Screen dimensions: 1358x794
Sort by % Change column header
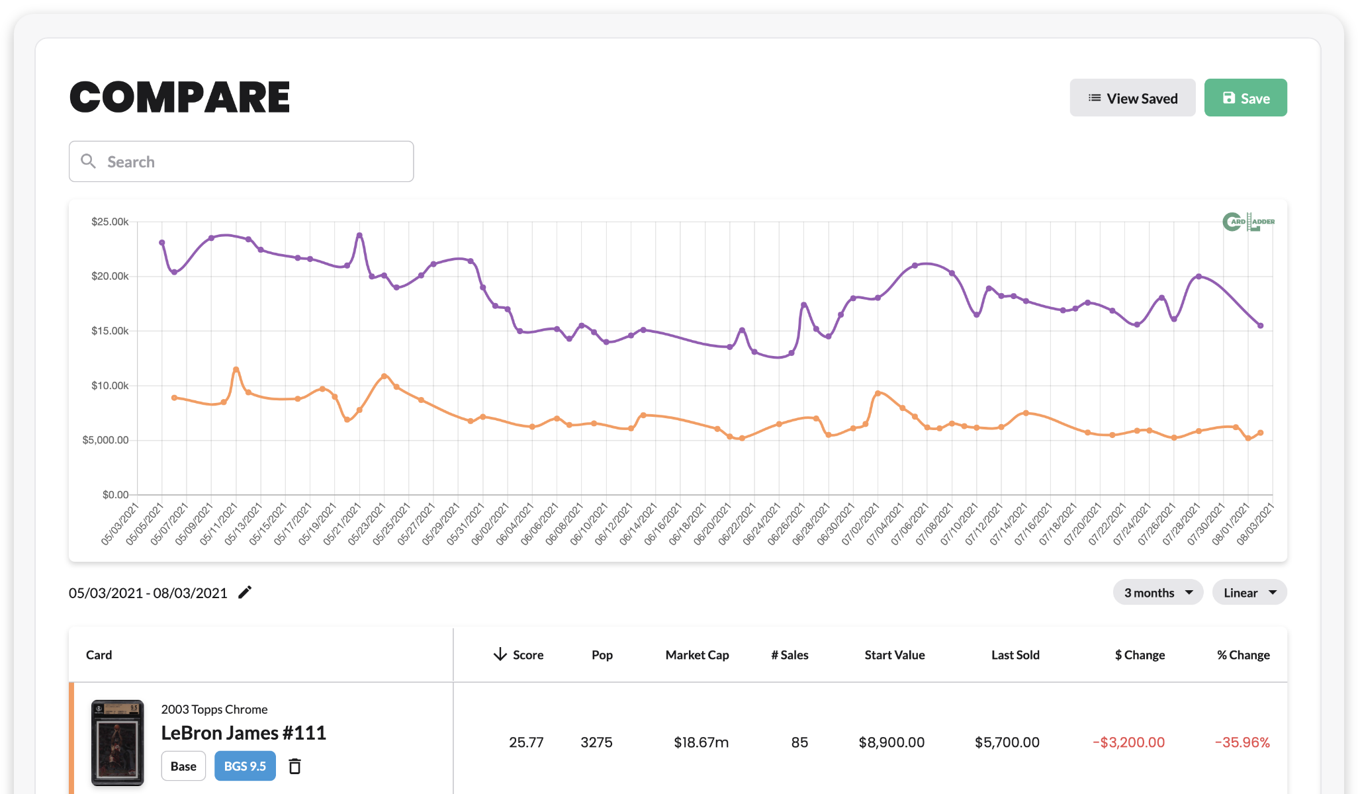tap(1244, 654)
